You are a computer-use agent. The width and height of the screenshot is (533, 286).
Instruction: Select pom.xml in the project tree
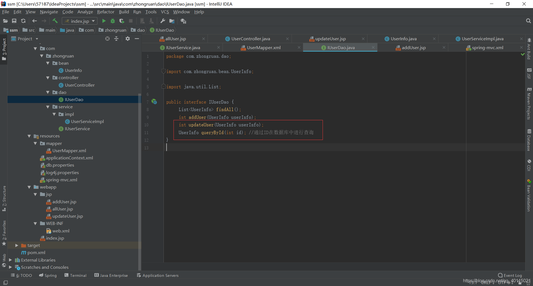(x=36, y=253)
